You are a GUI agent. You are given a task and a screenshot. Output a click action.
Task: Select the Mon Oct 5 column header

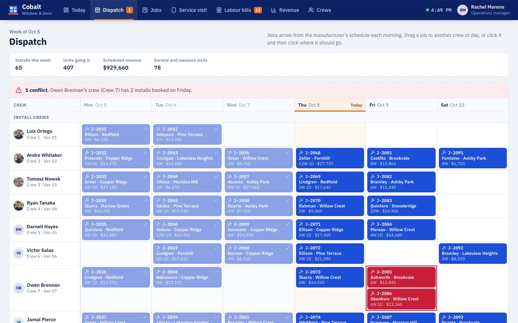[116, 105]
